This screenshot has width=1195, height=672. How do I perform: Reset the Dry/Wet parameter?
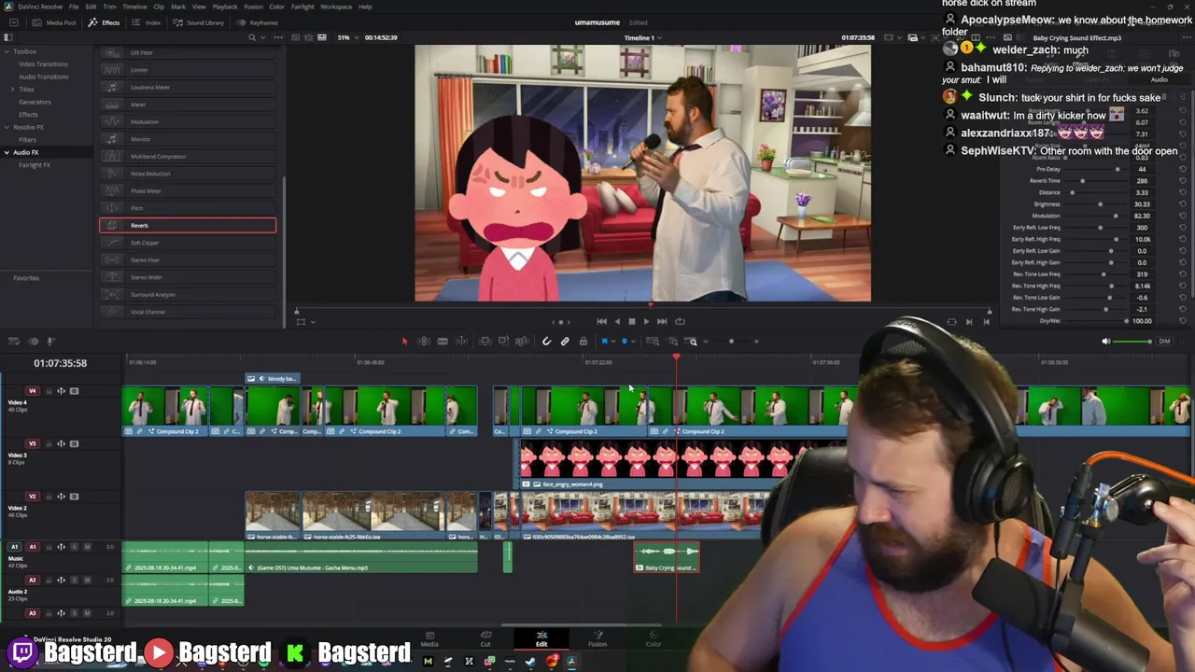pos(1183,321)
